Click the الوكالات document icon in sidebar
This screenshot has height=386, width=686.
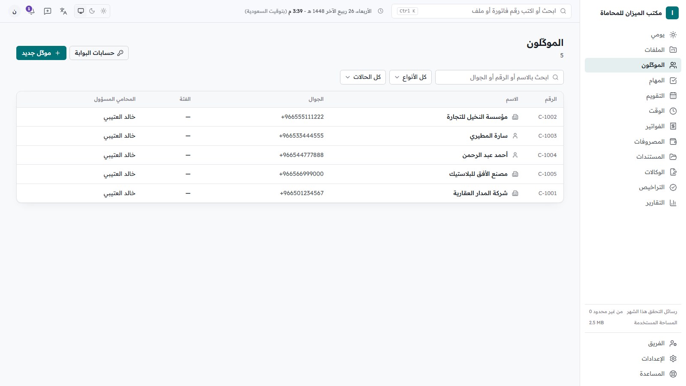673,172
